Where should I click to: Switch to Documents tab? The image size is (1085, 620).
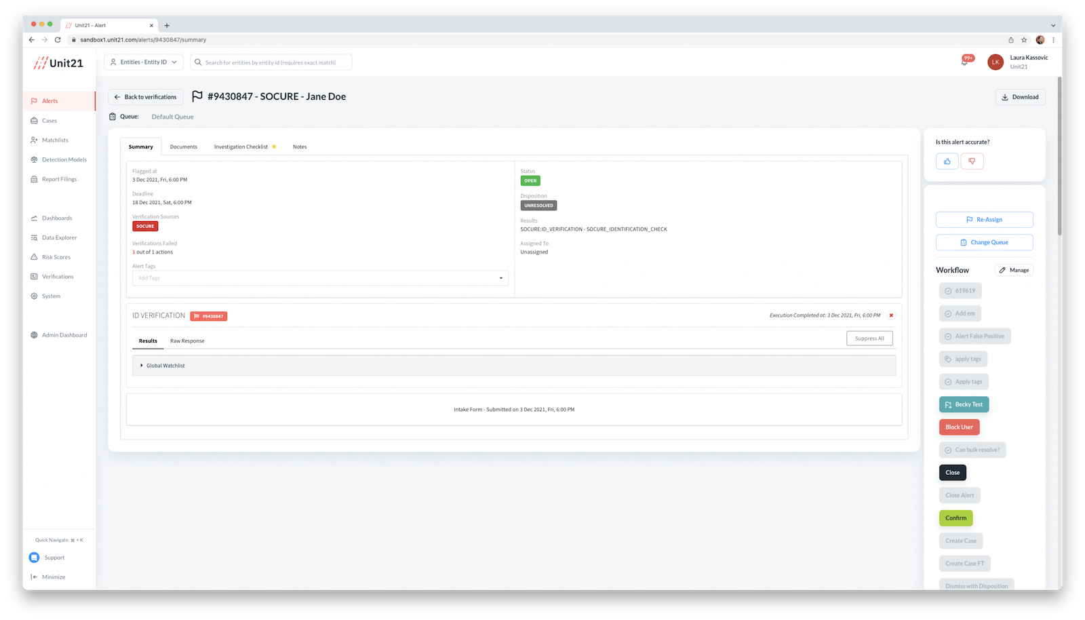184,147
